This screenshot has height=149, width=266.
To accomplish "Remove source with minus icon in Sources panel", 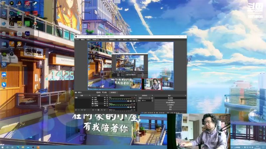I will click(95, 110).
